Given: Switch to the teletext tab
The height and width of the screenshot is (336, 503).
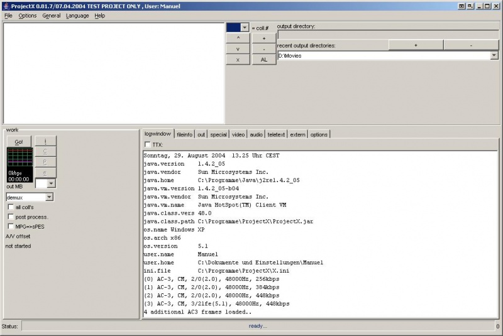Looking at the screenshot, I should point(276,134).
